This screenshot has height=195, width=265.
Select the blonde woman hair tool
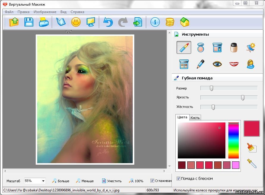coord(251,64)
